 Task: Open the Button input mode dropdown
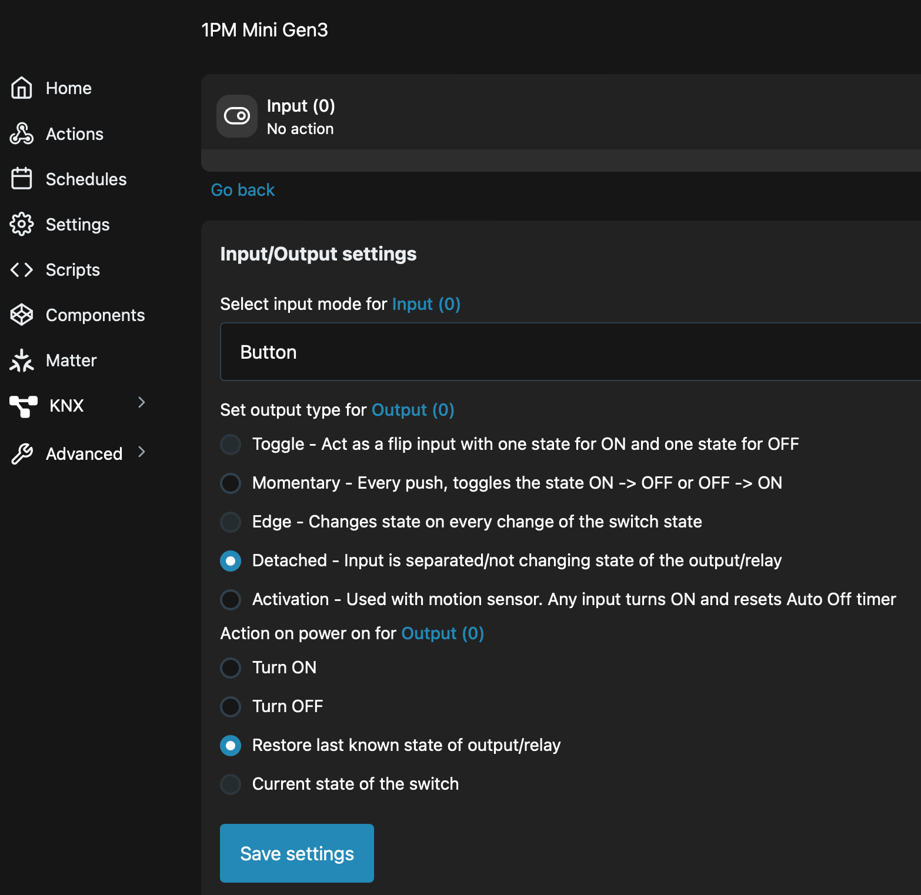pyautogui.click(x=569, y=352)
